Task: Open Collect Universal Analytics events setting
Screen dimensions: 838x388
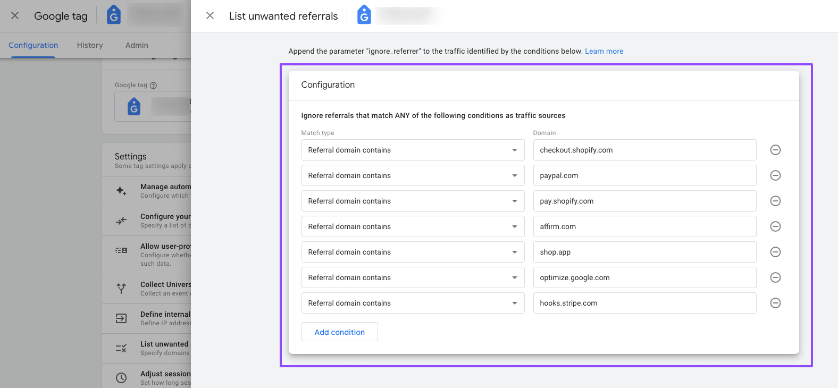Action: 146,289
